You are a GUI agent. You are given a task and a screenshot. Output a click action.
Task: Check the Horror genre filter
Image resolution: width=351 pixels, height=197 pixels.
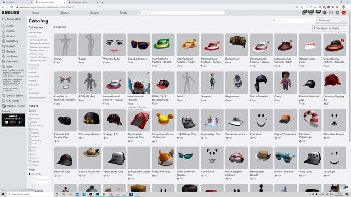point(29,122)
